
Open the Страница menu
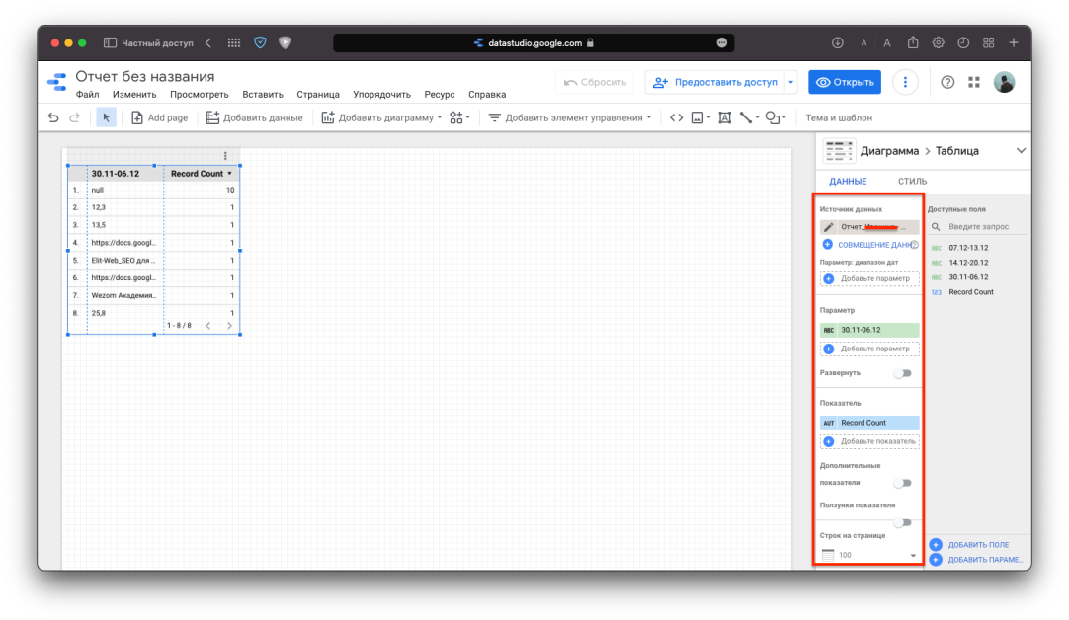pos(318,95)
